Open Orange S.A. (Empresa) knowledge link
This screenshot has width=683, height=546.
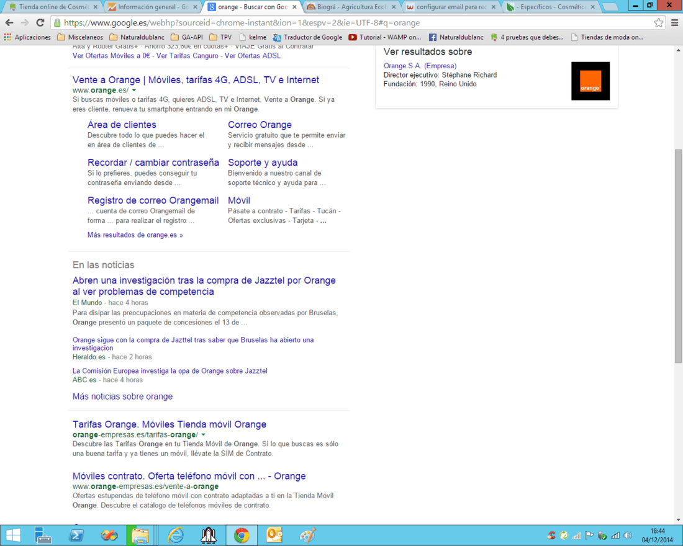pos(420,66)
